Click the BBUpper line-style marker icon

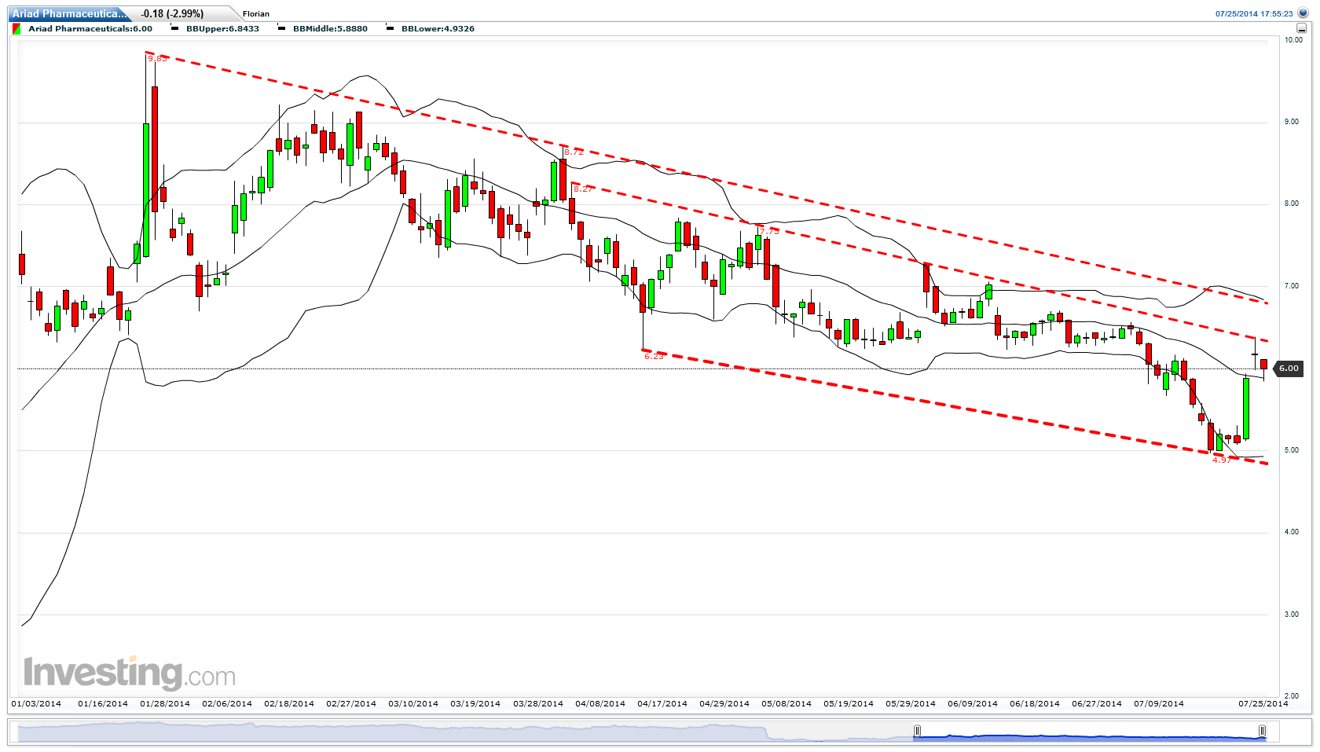point(175,28)
